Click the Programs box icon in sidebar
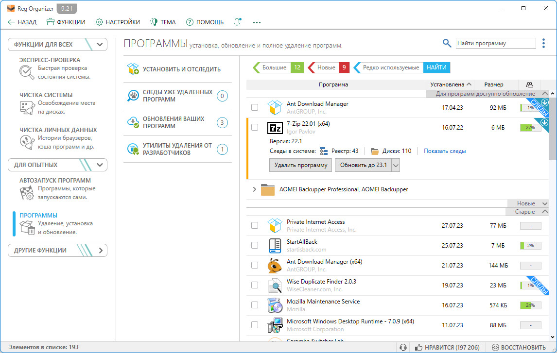This screenshot has height=353, width=557. 27,227
